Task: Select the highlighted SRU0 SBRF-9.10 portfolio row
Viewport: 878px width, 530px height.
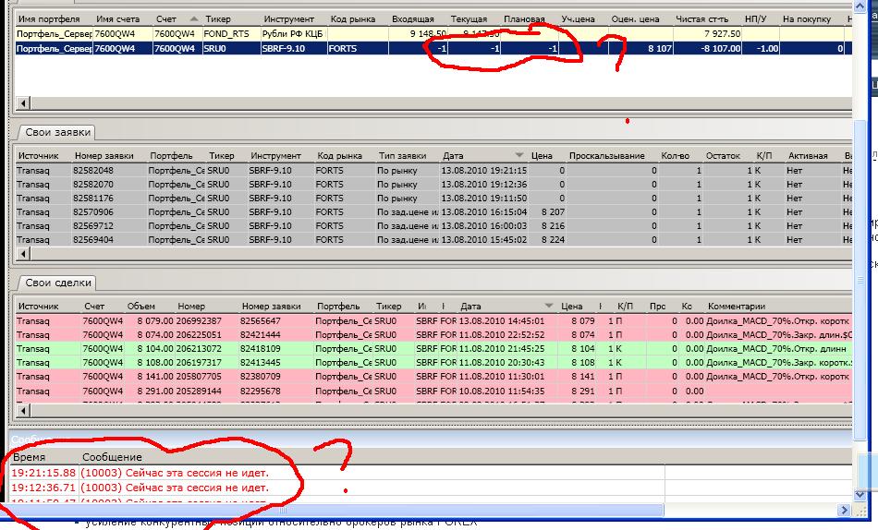Action: (277, 48)
